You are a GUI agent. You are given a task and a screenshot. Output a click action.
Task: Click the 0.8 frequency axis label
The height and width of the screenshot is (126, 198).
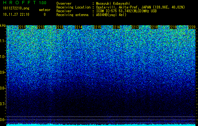[3, 88]
